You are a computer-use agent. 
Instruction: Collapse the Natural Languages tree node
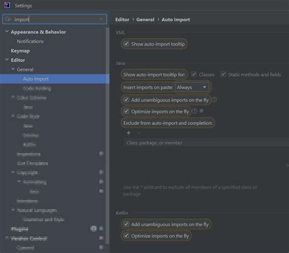click(x=13, y=210)
